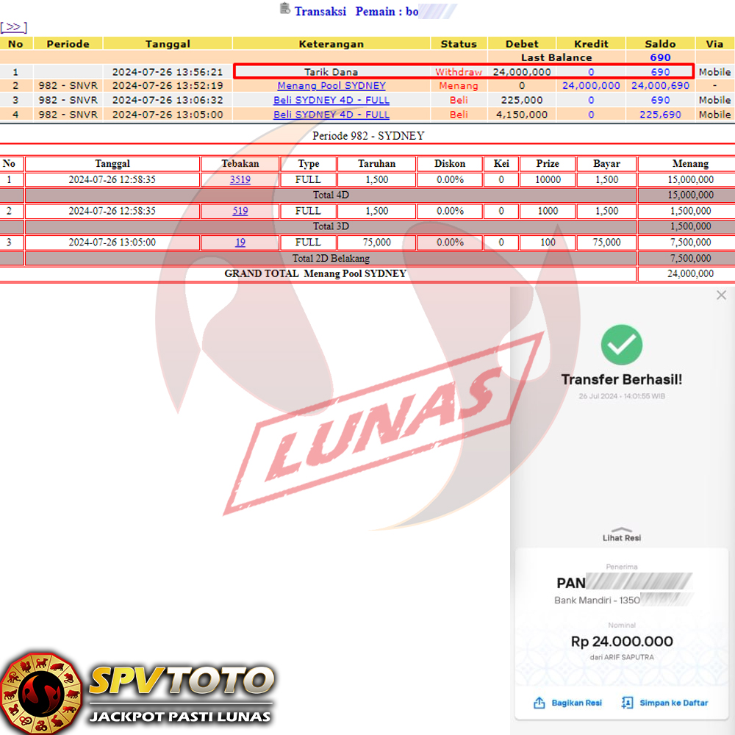Click the Bank Mandiri recipient account line
Screen dimensions: 735x735
coord(597,600)
